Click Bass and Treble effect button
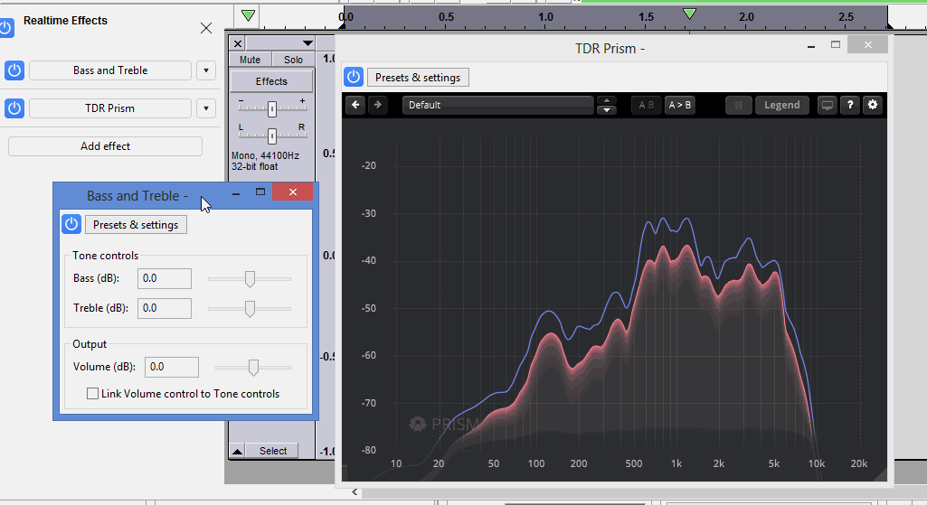 (110, 70)
